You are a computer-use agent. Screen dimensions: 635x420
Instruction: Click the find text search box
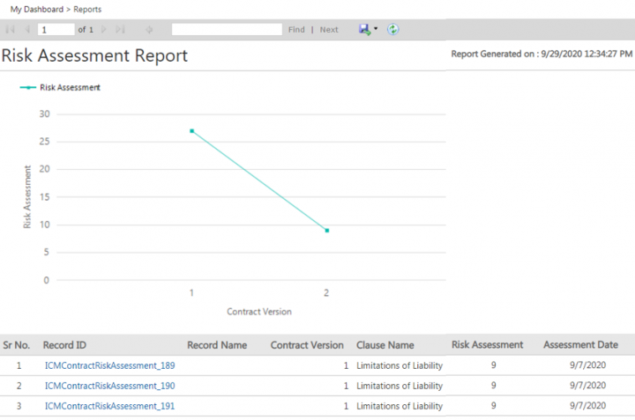pos(227,30)
